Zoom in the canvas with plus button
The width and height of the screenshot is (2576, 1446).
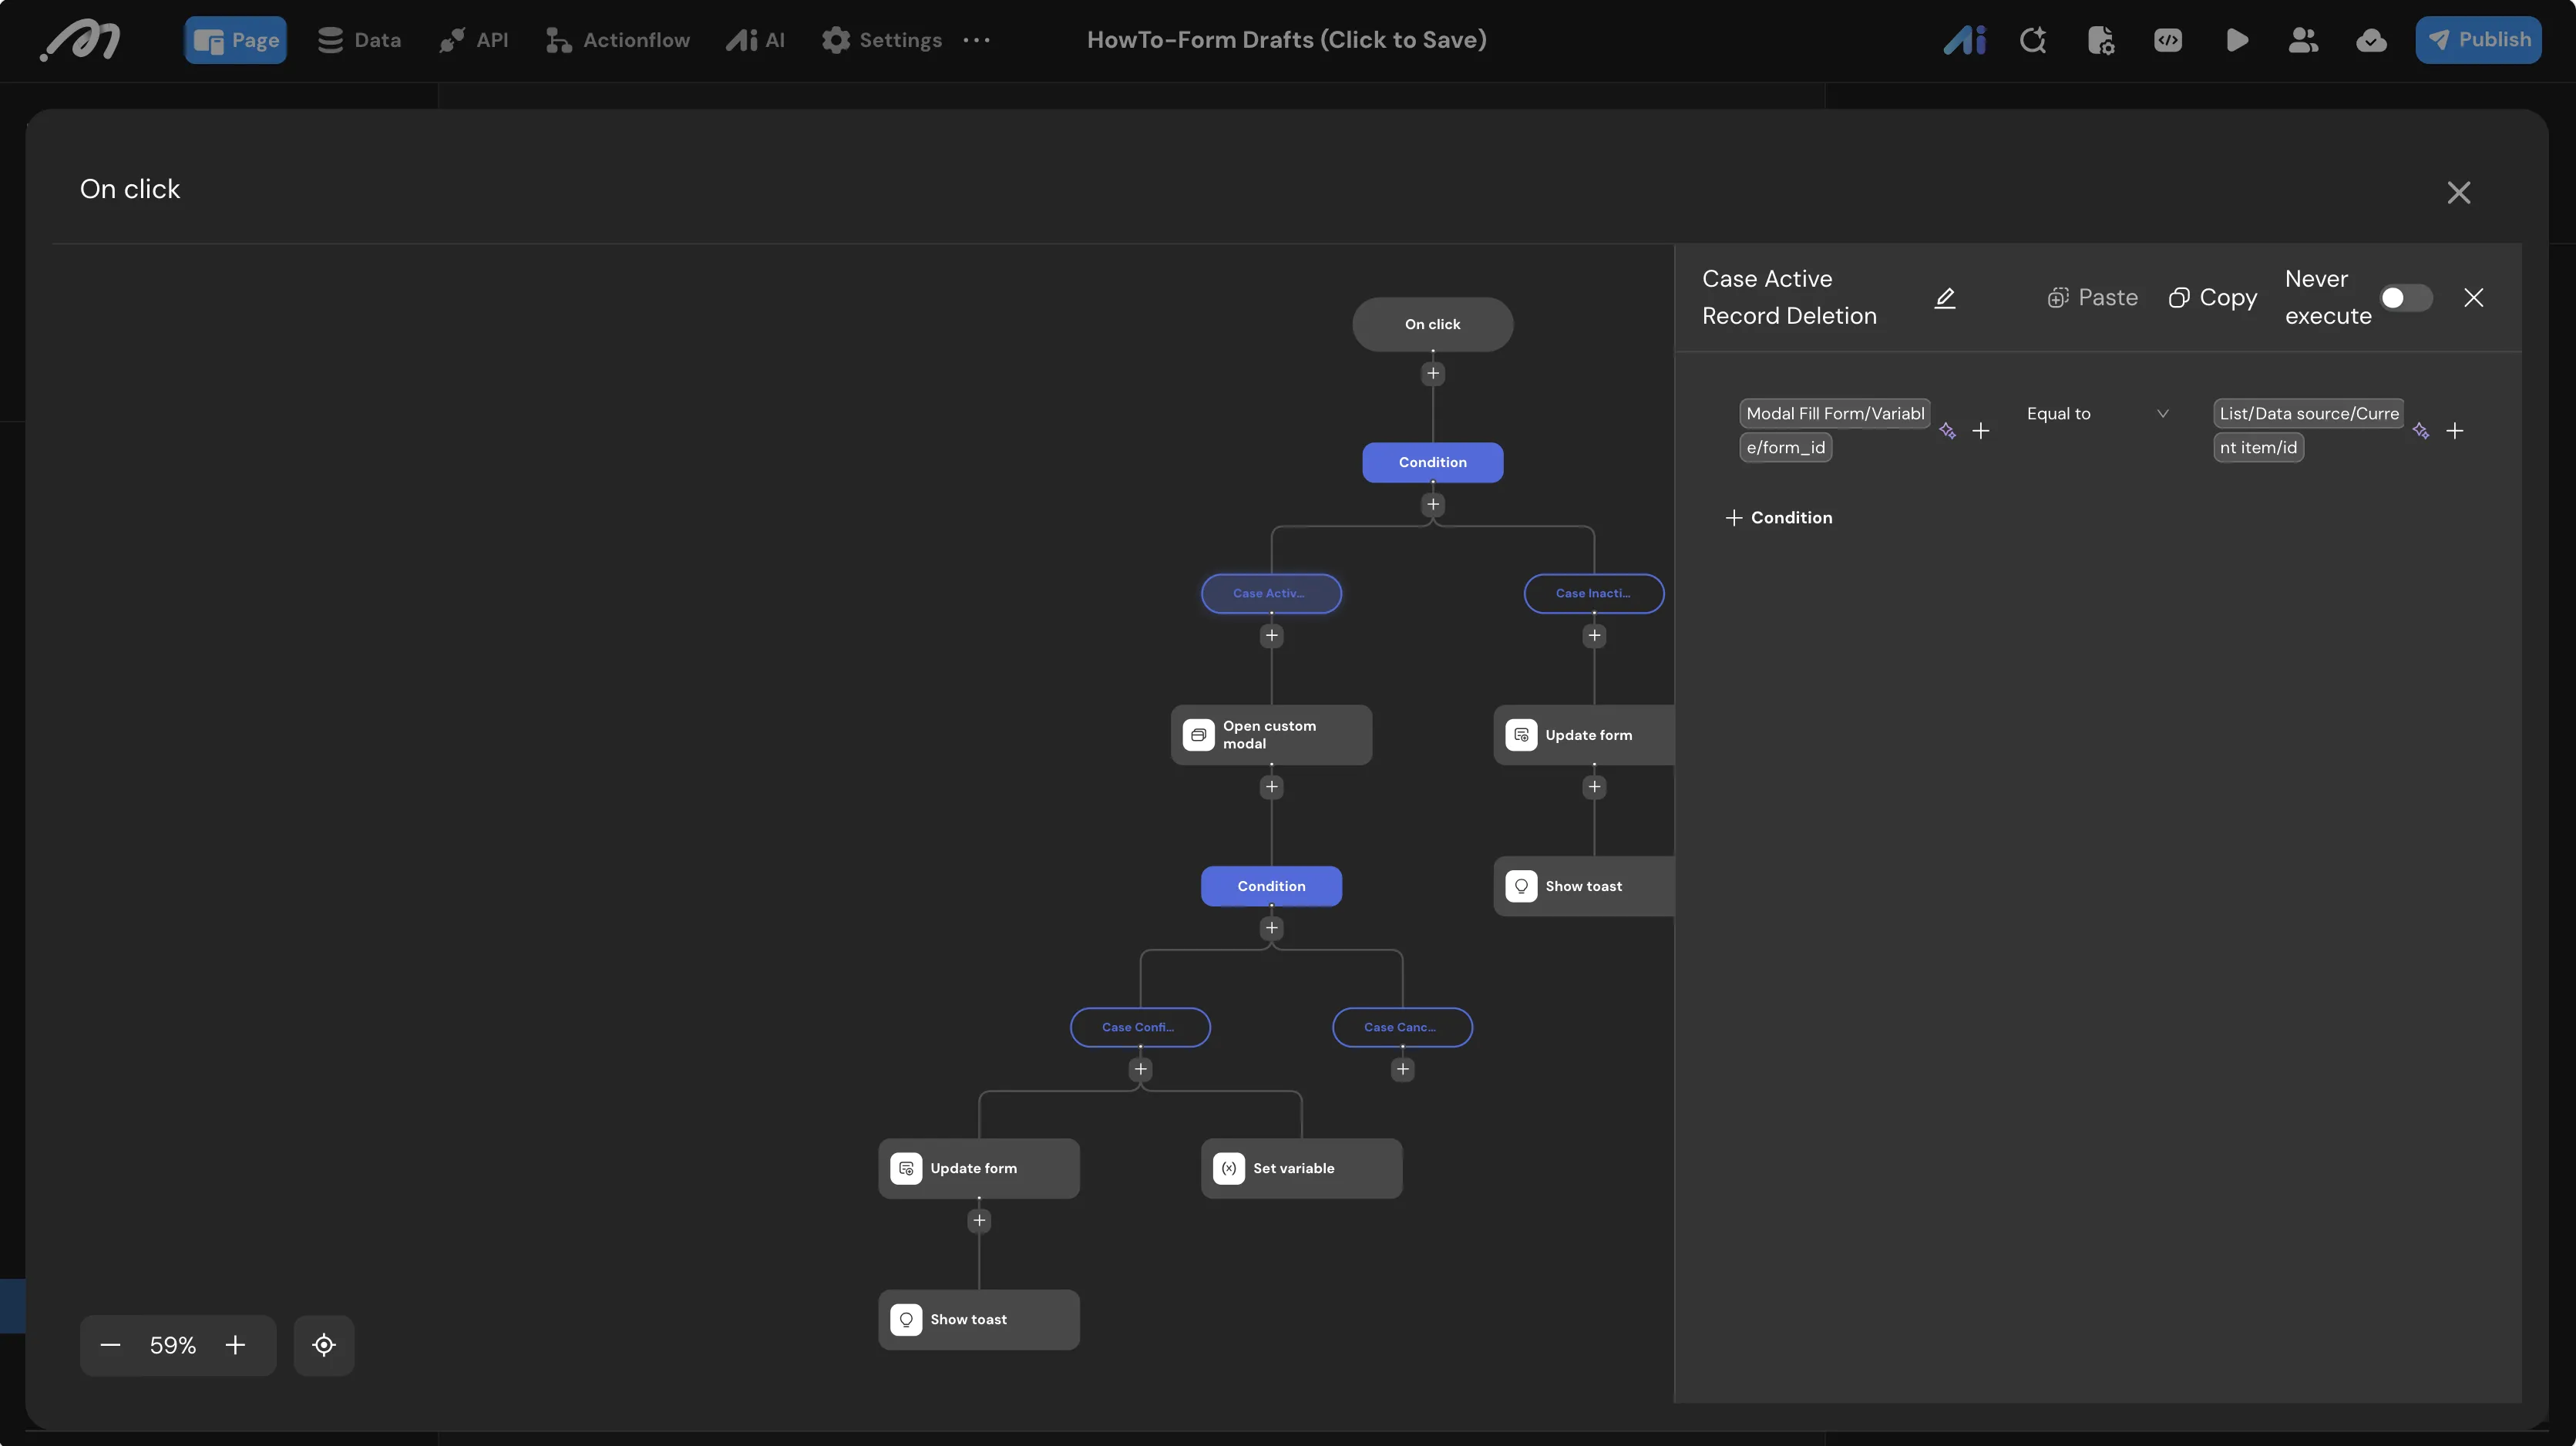tap(235, 1345)
